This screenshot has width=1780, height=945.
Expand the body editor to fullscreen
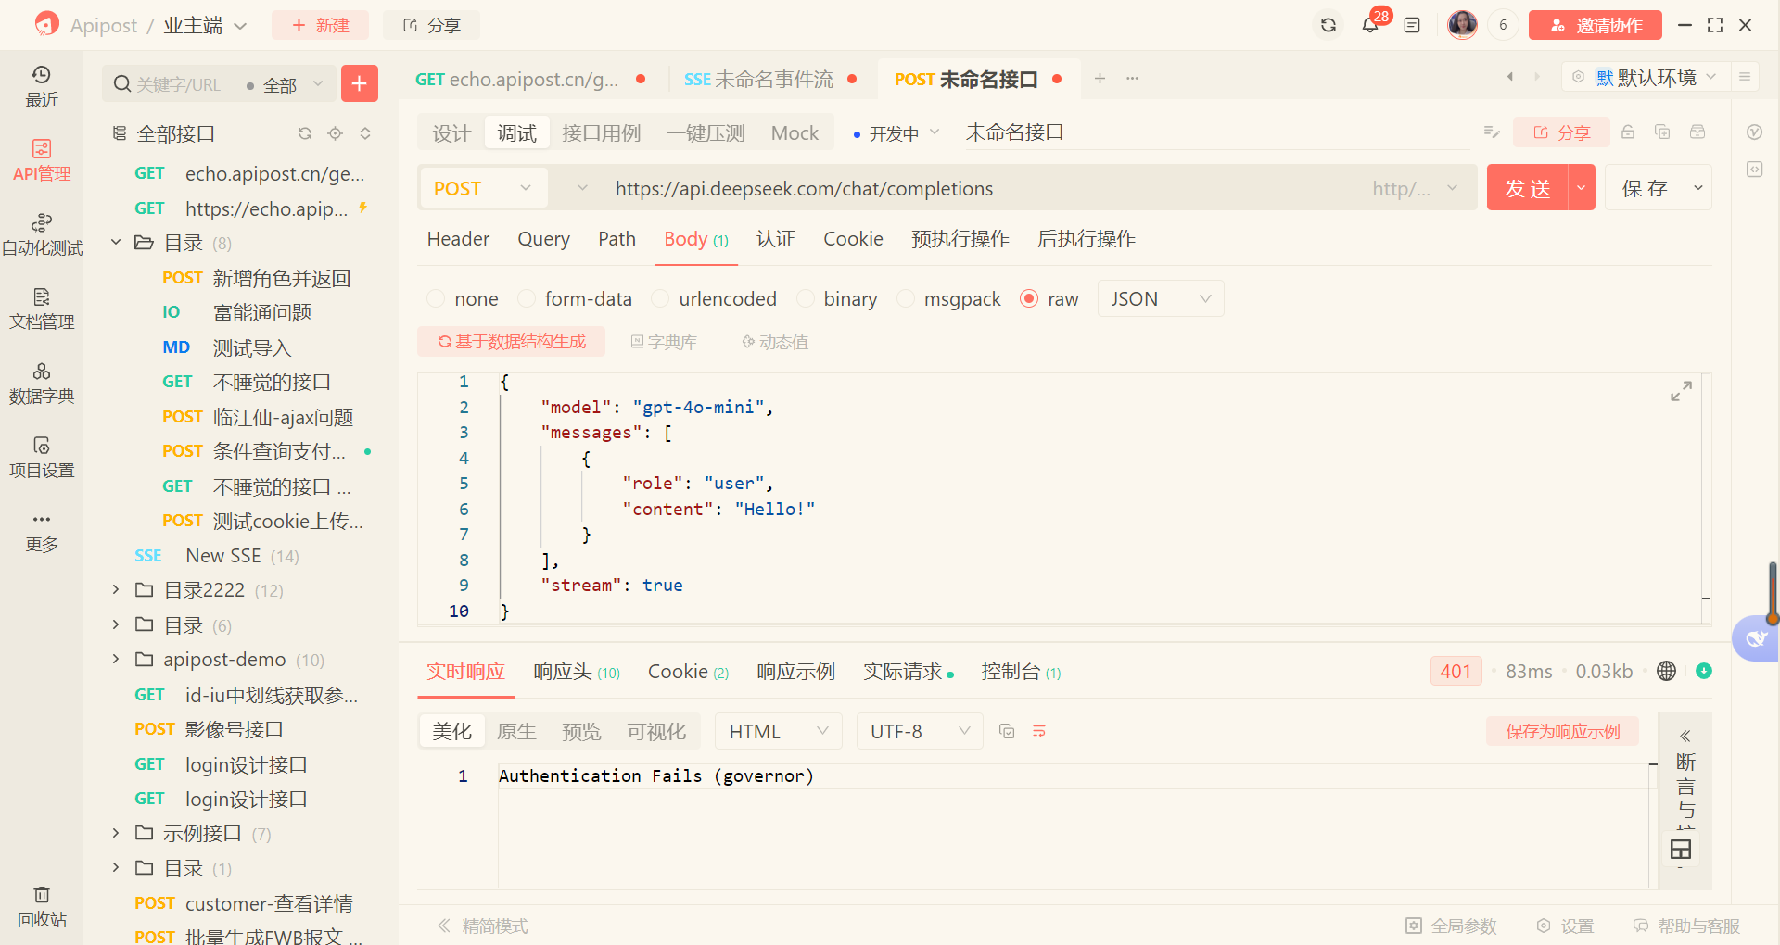[1681, 391]
